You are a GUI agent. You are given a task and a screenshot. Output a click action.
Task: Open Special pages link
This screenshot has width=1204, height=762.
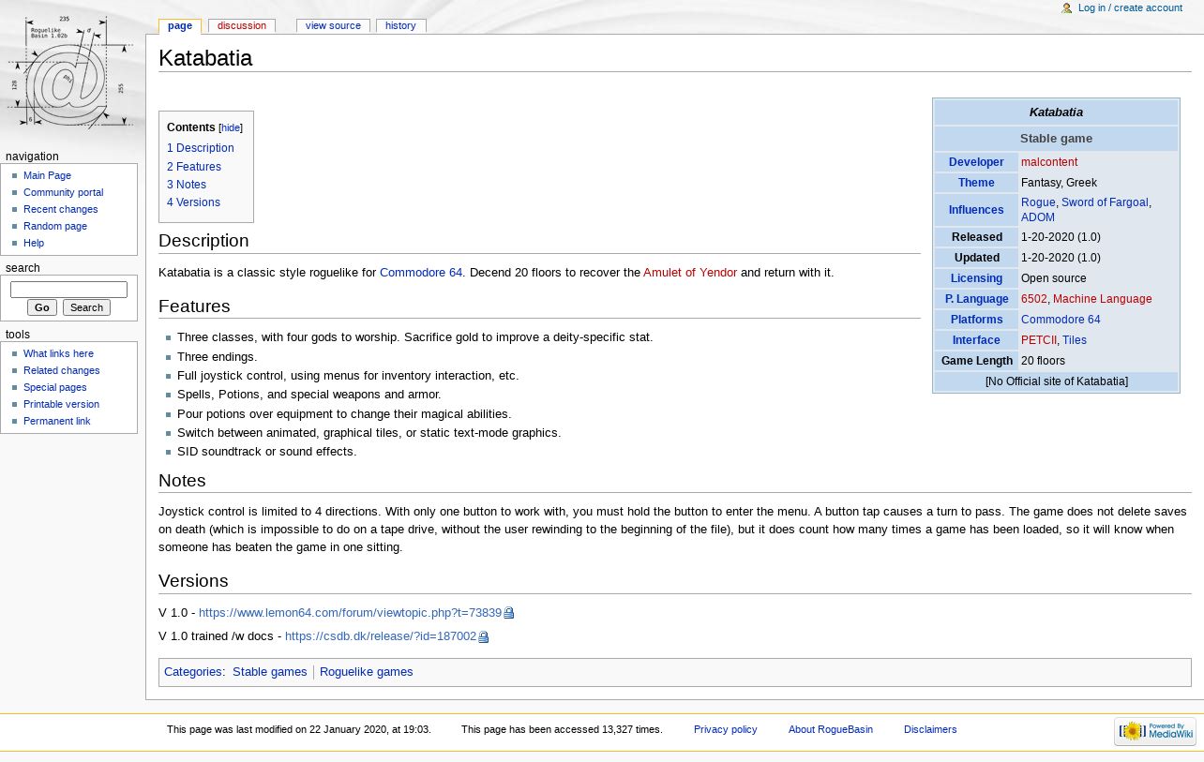click(54, 388)
